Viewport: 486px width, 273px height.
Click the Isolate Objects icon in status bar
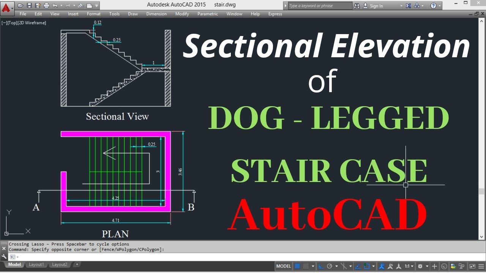click(x=462, y=266)
